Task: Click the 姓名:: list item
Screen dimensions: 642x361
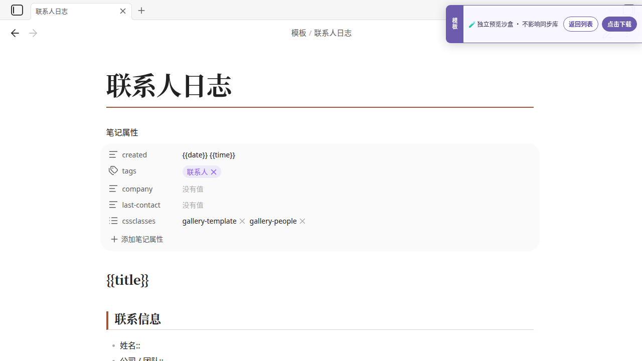Action: [130, 345]
